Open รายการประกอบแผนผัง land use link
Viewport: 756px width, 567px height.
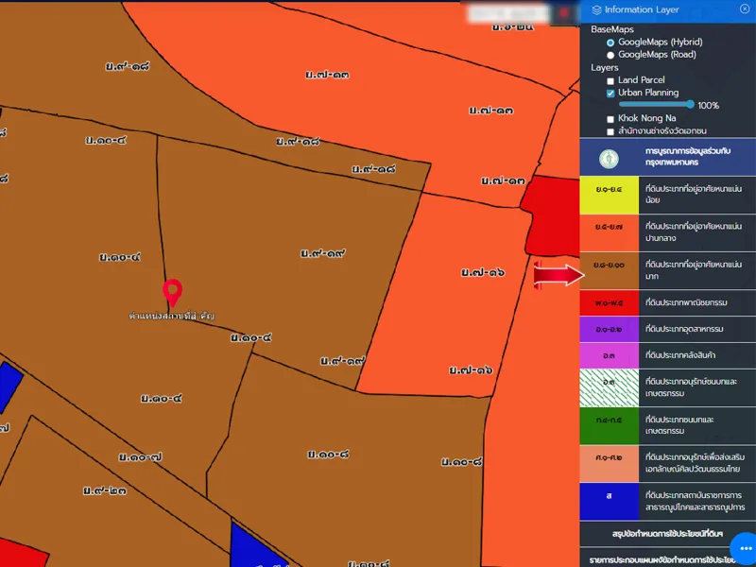(667, 558)
